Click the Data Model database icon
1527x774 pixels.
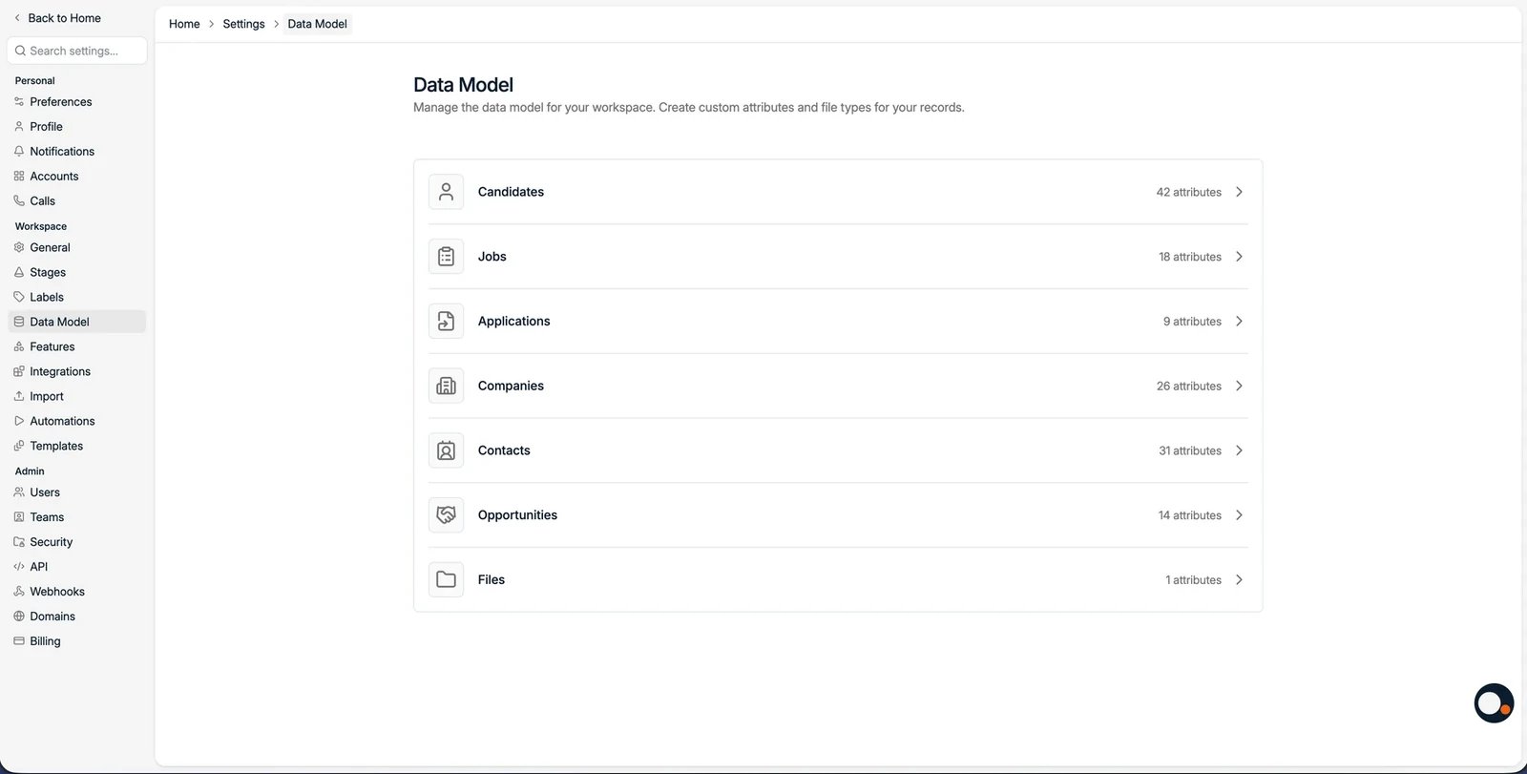(x=19, y=322)
